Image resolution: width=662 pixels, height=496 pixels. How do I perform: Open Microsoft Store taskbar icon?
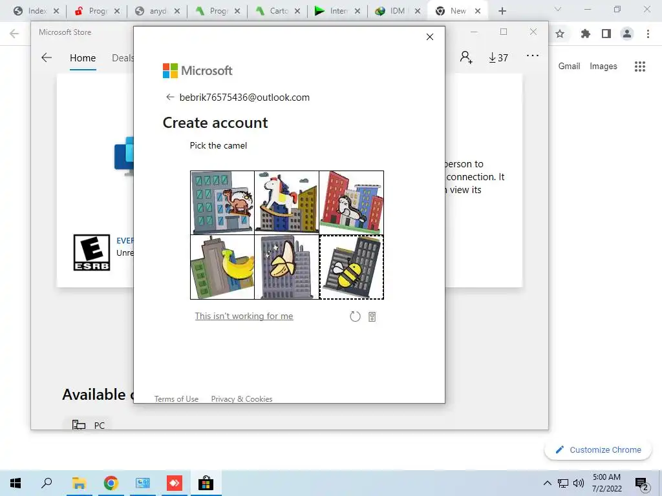point(206,483)
